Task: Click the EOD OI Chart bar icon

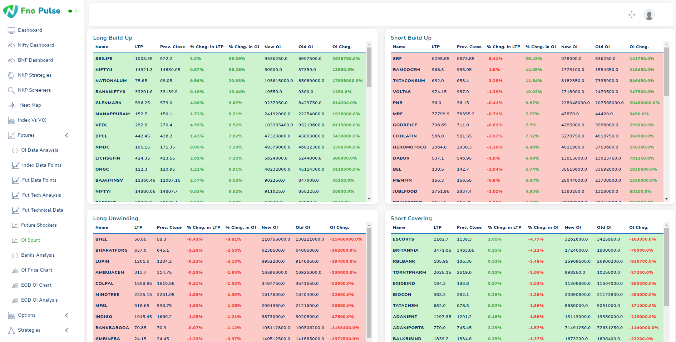Action: pos(15,285)
